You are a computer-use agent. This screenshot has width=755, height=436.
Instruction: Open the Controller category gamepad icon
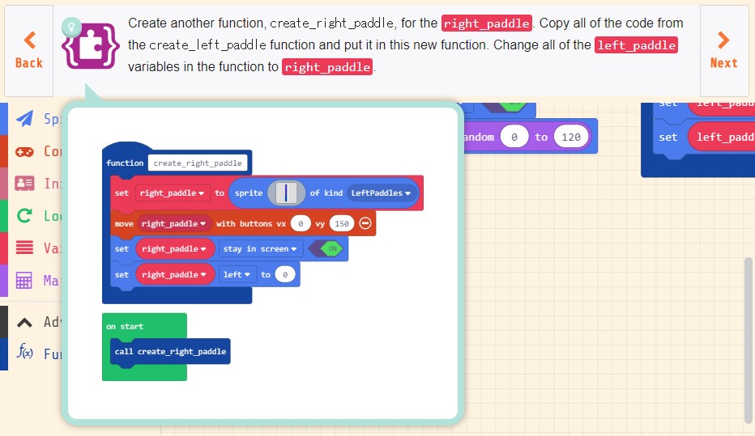24,152
